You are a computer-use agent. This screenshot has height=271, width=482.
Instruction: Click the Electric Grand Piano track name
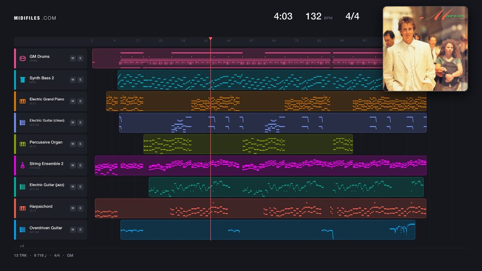click(x=47, y=99)
